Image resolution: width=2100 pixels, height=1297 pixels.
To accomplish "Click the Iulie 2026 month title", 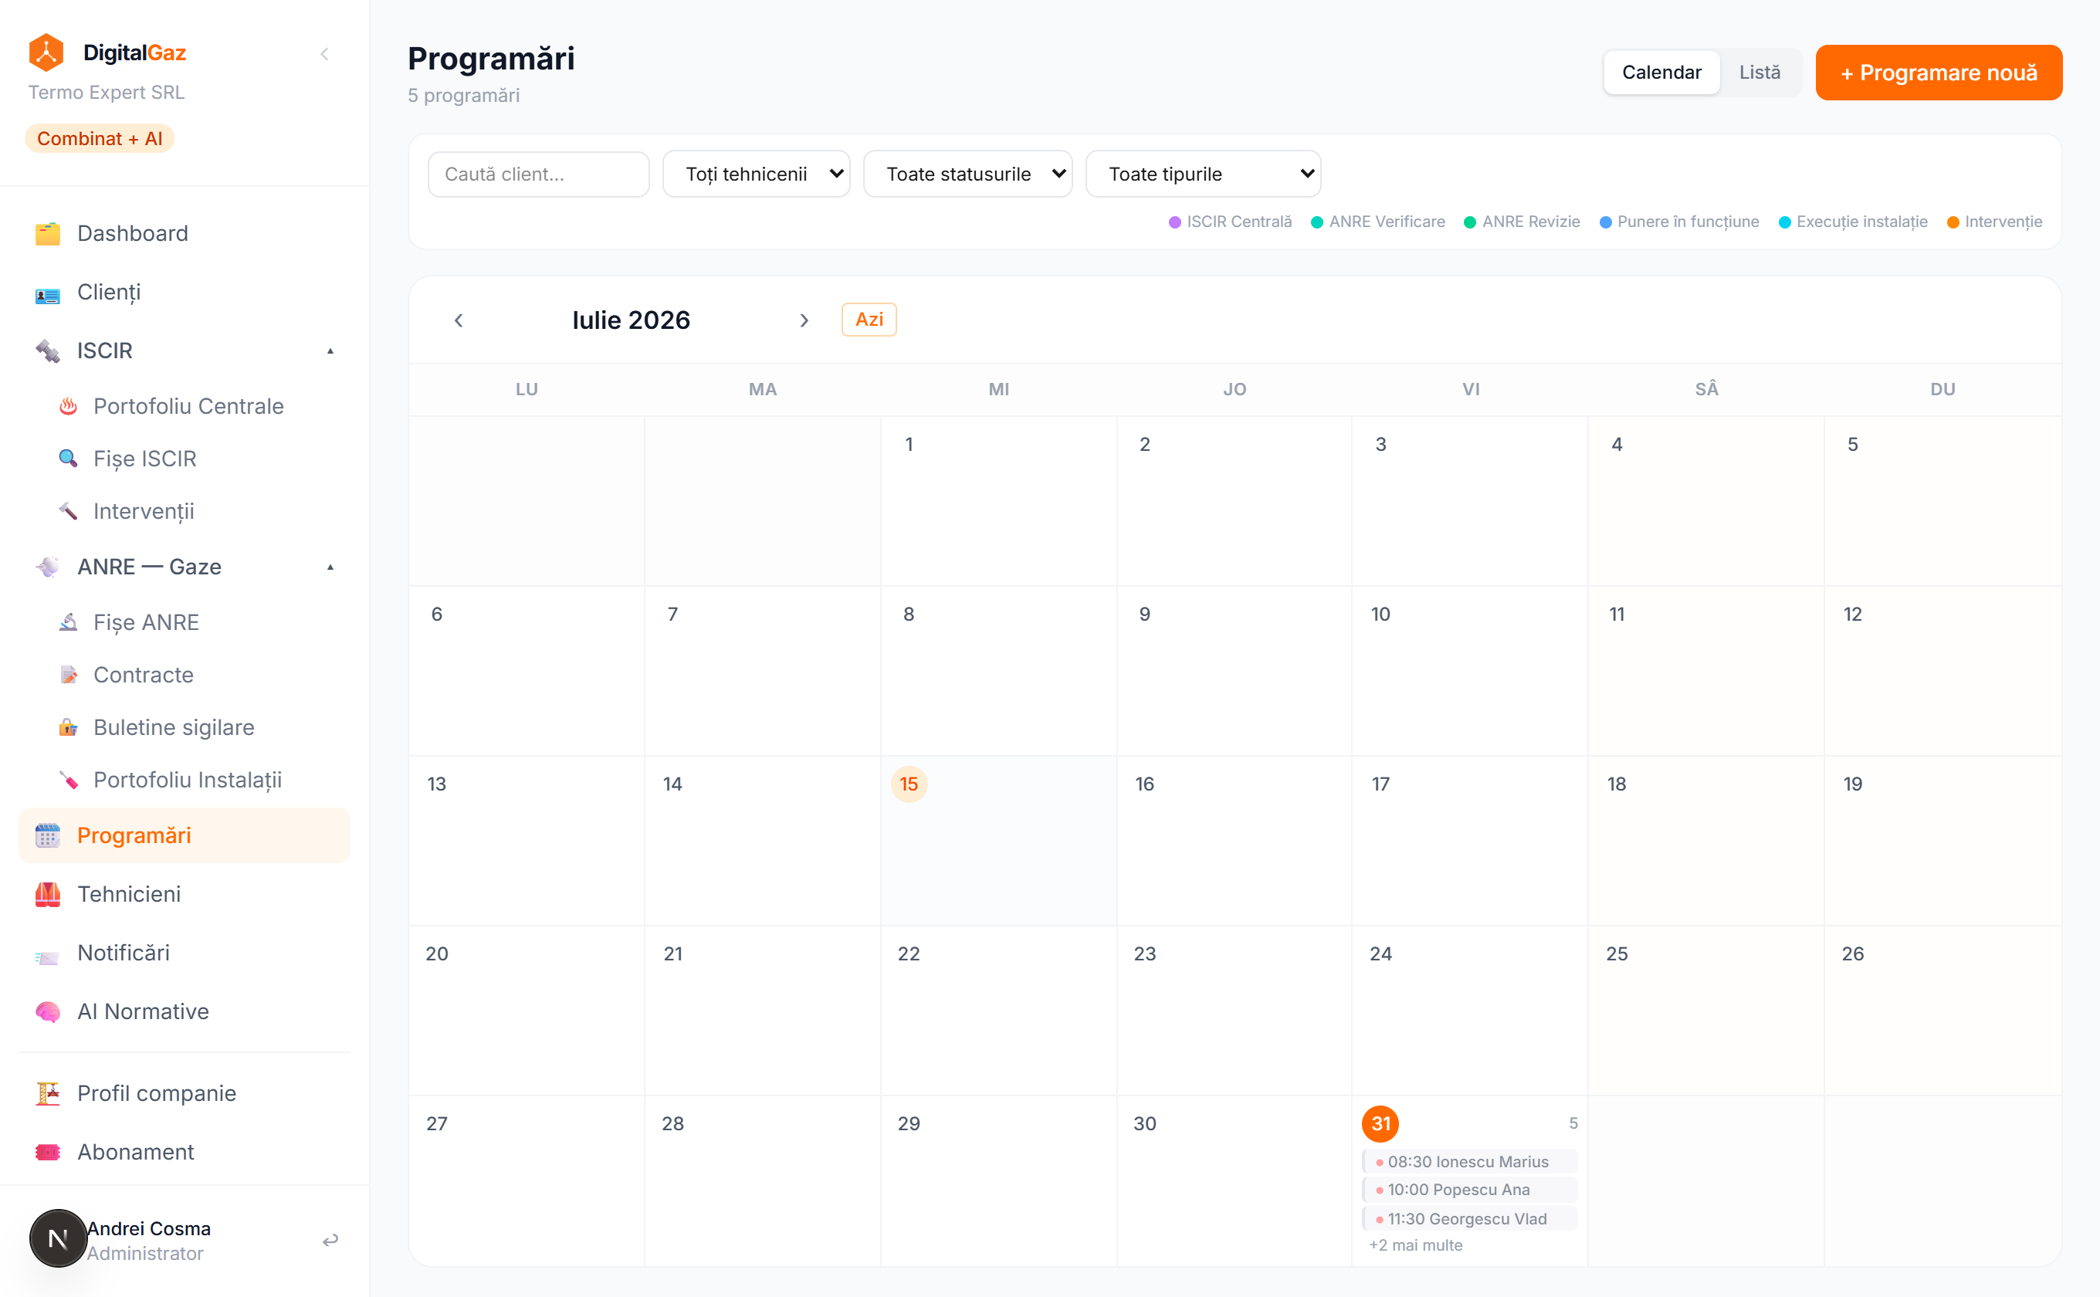I will [631, 320].
